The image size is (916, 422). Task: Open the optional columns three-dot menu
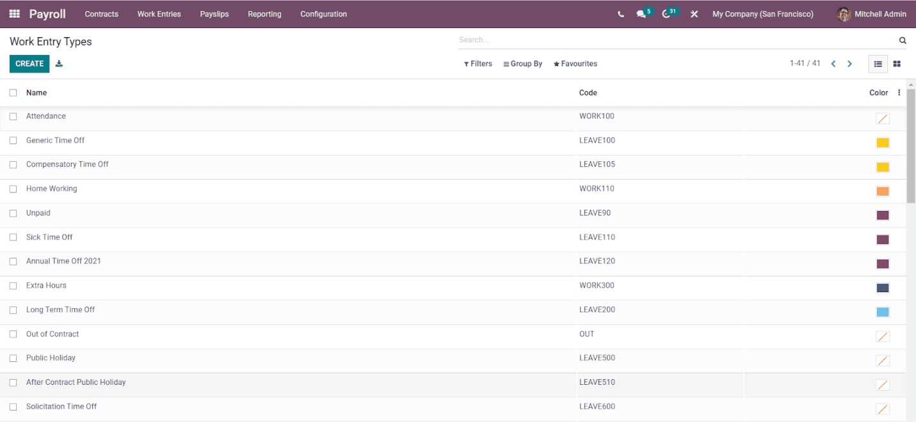[x=899, y=92]
